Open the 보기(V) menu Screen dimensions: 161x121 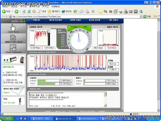click(24, 6)
